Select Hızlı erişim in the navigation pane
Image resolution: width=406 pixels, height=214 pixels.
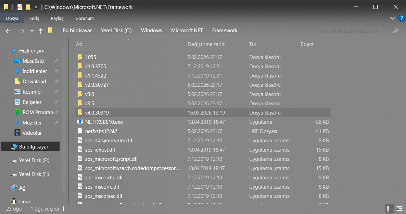[31, 50]
